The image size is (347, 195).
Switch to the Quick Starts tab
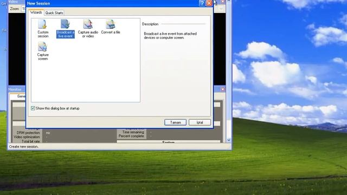pos(54,13)
